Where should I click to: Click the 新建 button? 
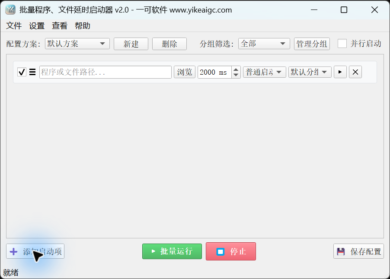131,44
